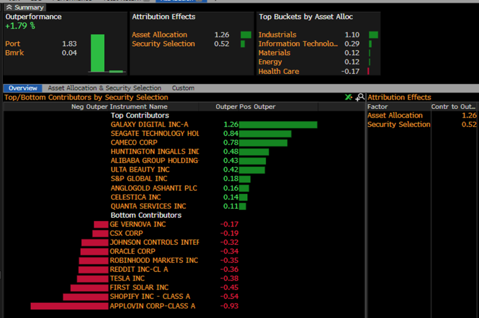
Task: Click the Applovin red bar
Action: click(69, 306)
